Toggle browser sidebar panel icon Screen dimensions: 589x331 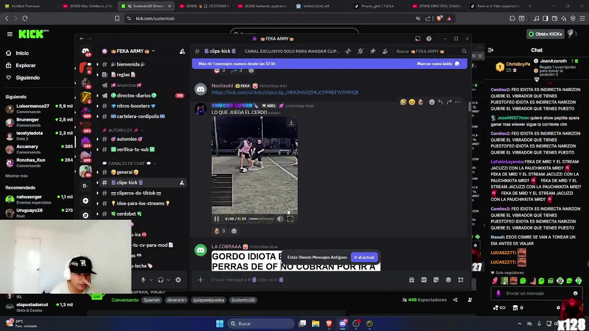pyautogui.click(x=545, y=18)
